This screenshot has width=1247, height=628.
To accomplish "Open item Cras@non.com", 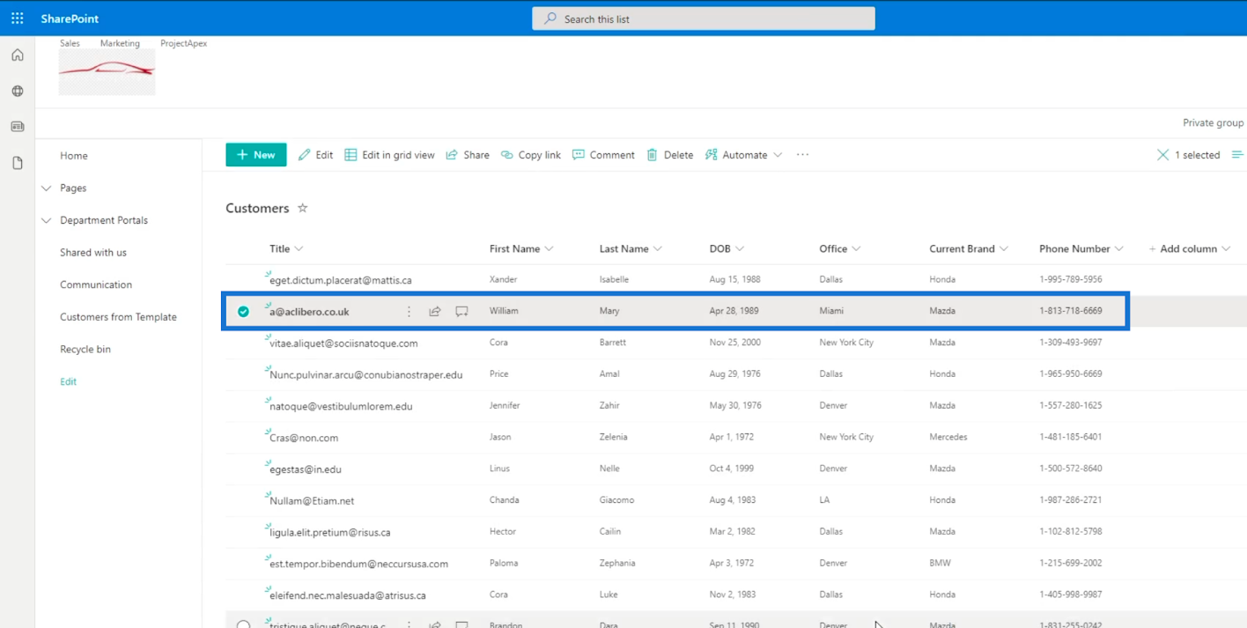I will pyautogui.click(x=304, y=438).
